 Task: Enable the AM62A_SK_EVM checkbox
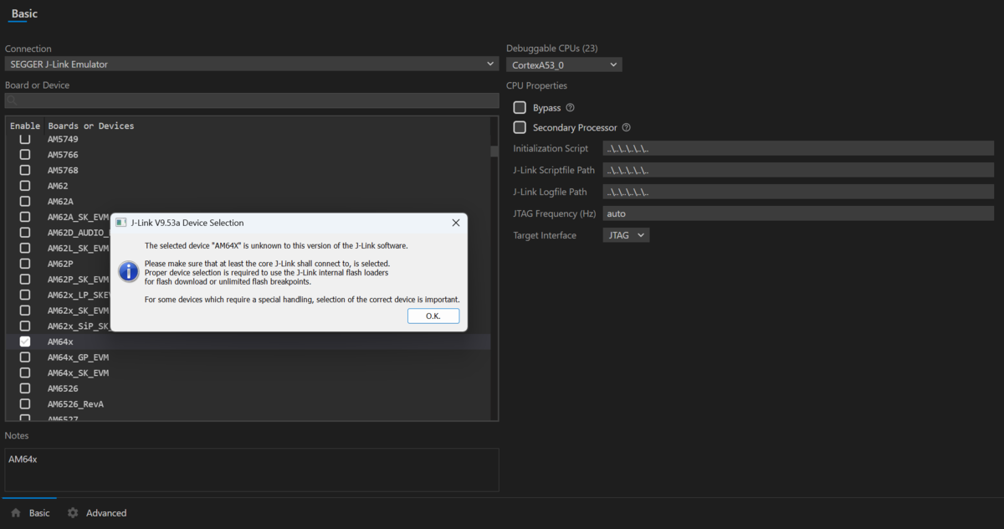pyautogui.click(x=25, y=217)
